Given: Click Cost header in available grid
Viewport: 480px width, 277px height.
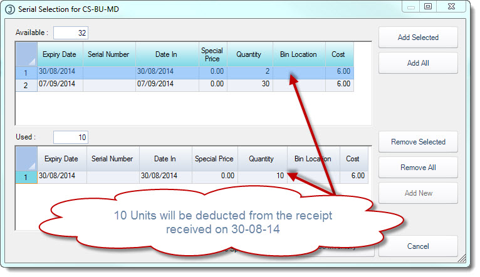Looking at the screenshot, I should [x=339, y=54].
